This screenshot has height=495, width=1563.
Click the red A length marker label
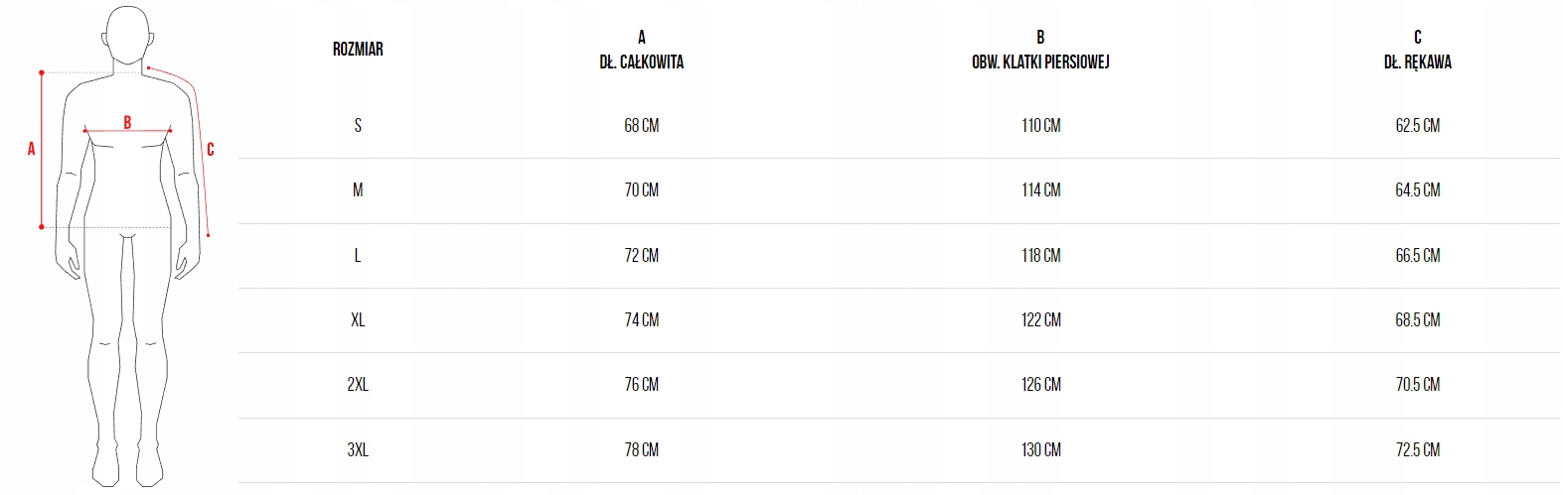[x=31, y=149]
